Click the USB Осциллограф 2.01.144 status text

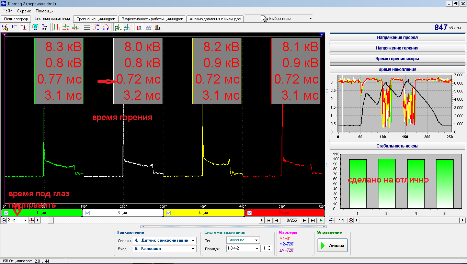coord(25,261)
